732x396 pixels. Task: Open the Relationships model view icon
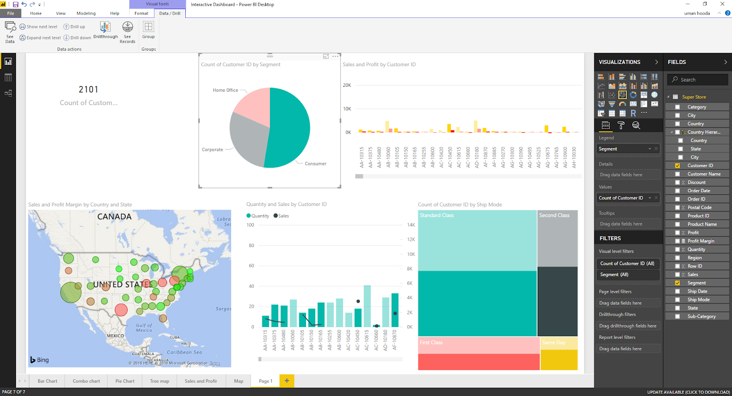[8, 93]
